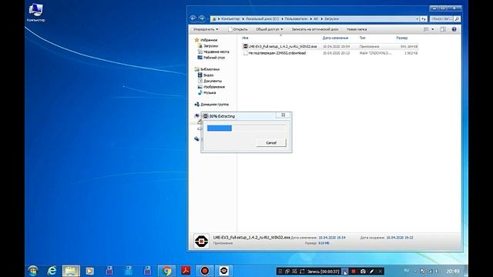This screenshot has height=277, width=493.
Task: Take a snapshot with recorder camera icon
Action: [x=363, y=271]
